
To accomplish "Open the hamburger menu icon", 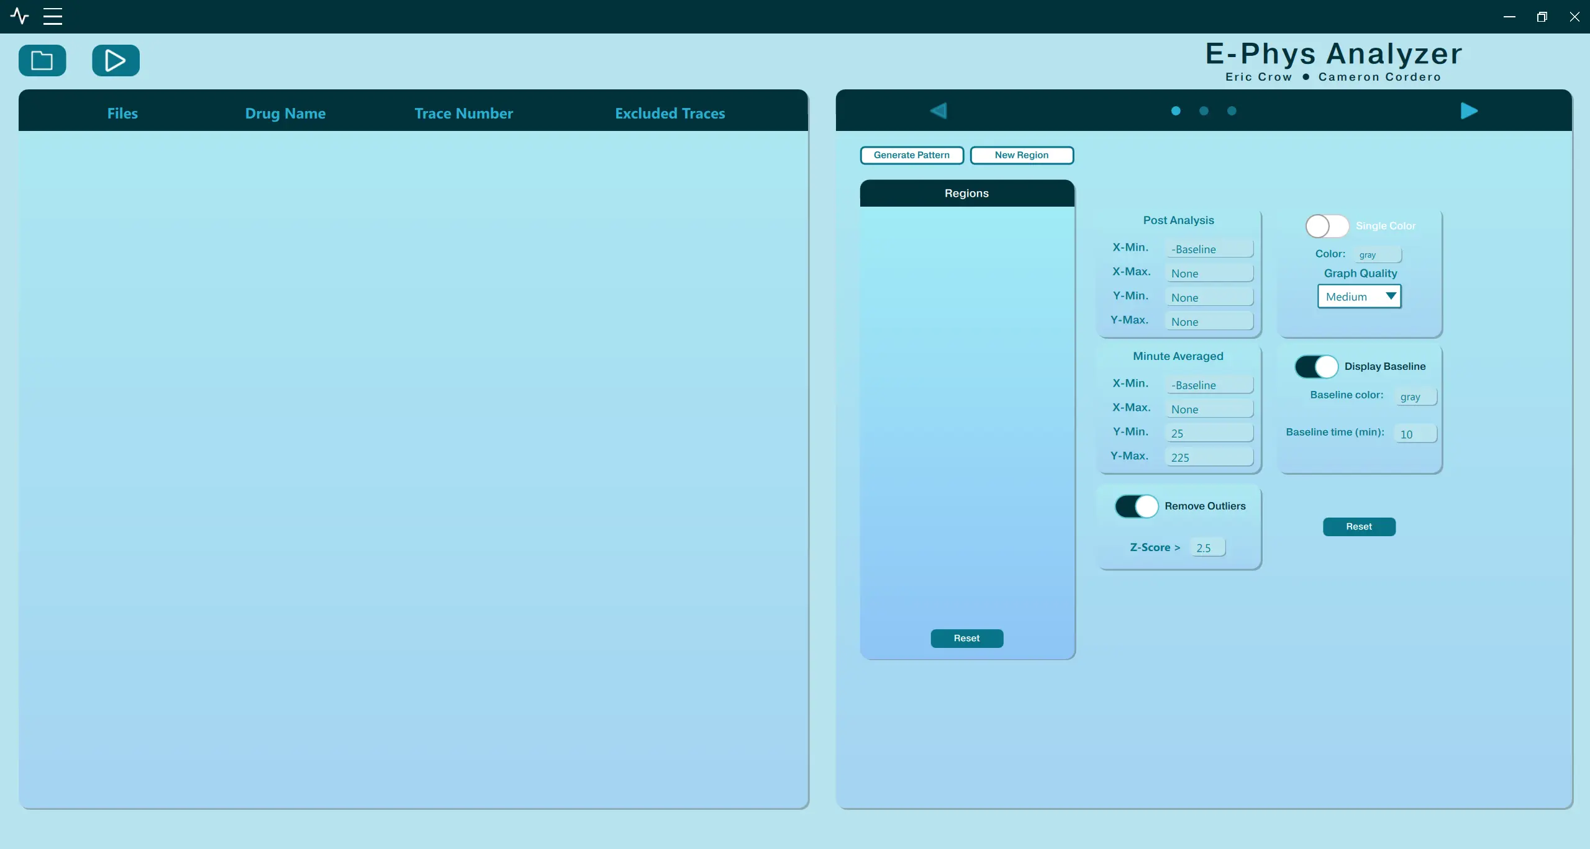I will coord(53,16).
